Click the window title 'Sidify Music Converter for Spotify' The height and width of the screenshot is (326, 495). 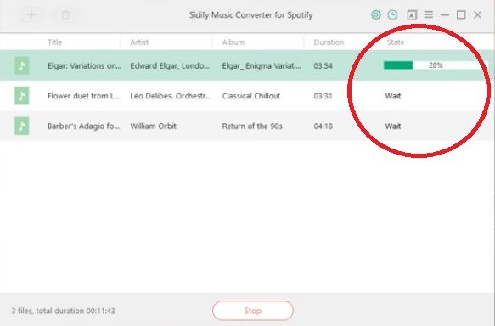click(251, 14)
